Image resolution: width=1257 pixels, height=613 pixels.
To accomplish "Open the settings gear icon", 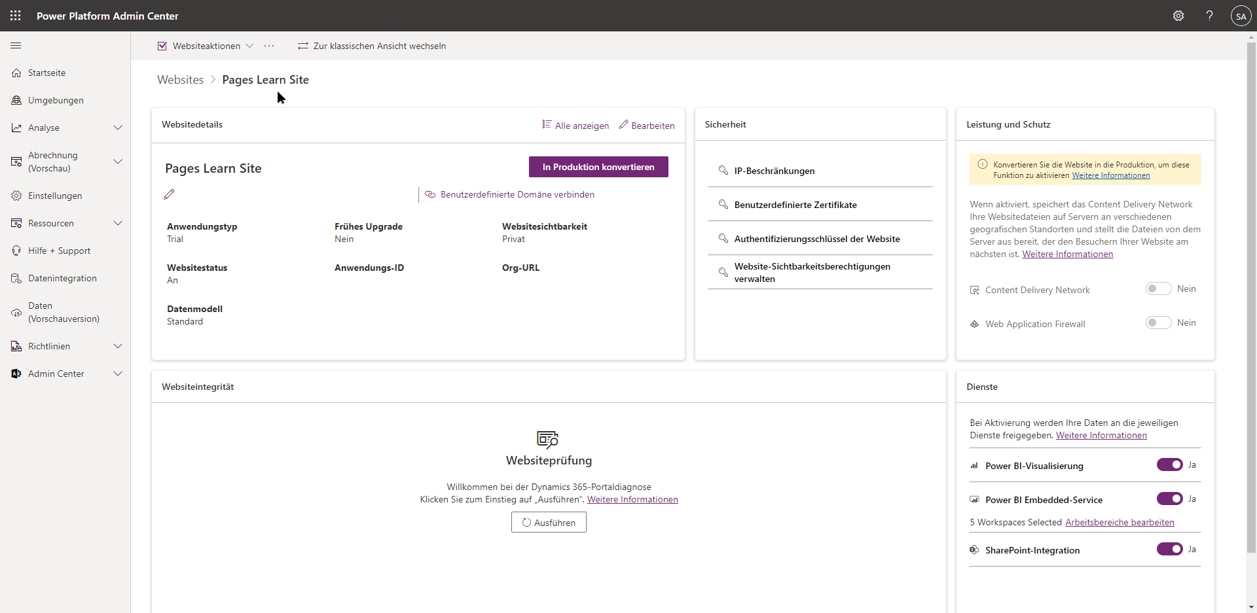I will 1178,16.
